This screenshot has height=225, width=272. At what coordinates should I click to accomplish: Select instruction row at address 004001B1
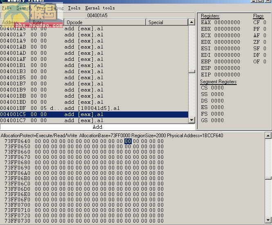pos(94,65)
